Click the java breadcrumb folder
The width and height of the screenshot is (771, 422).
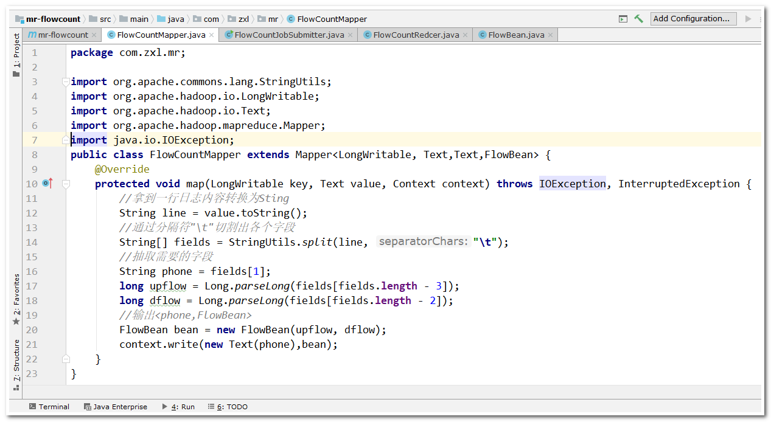171,19
